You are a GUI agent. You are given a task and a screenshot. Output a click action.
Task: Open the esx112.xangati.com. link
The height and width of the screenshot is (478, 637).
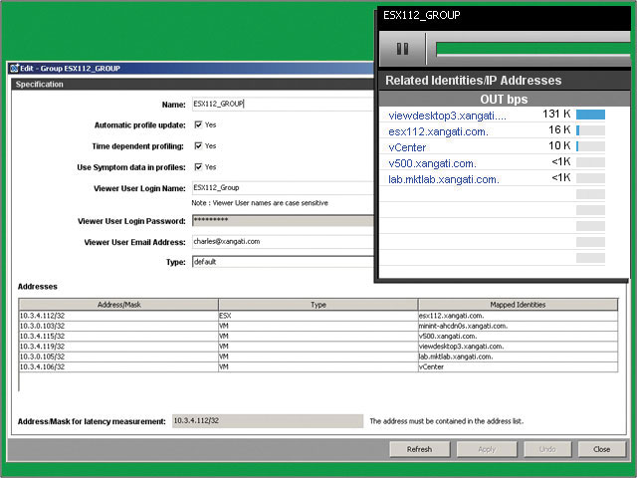coord(438,131)
